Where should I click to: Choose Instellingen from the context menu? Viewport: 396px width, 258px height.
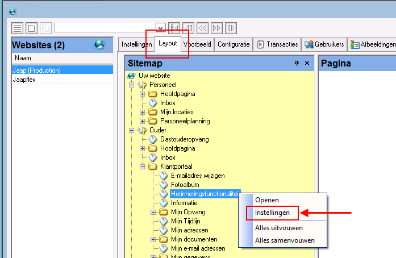[x=272, y=213]
